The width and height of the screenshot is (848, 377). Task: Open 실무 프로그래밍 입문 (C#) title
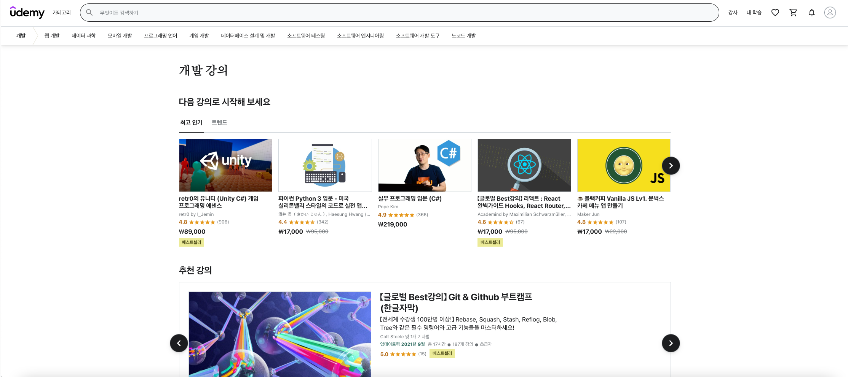[410, 198]
